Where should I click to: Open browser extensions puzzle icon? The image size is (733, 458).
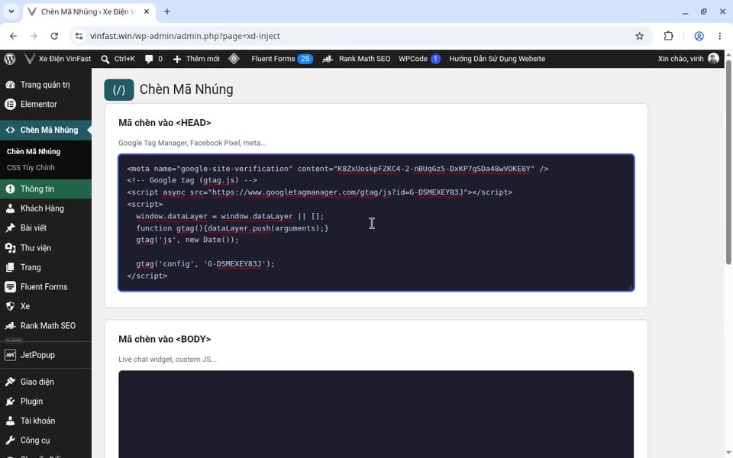669,36
